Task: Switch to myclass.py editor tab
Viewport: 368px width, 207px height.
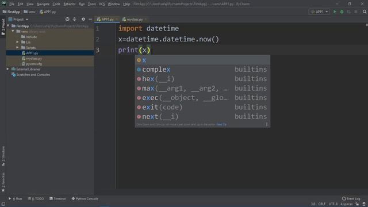Action: click(x=134, y=20)
